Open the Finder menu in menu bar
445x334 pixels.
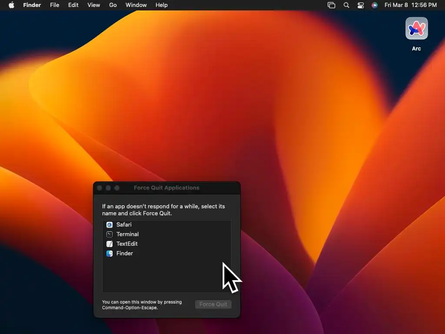32,5
